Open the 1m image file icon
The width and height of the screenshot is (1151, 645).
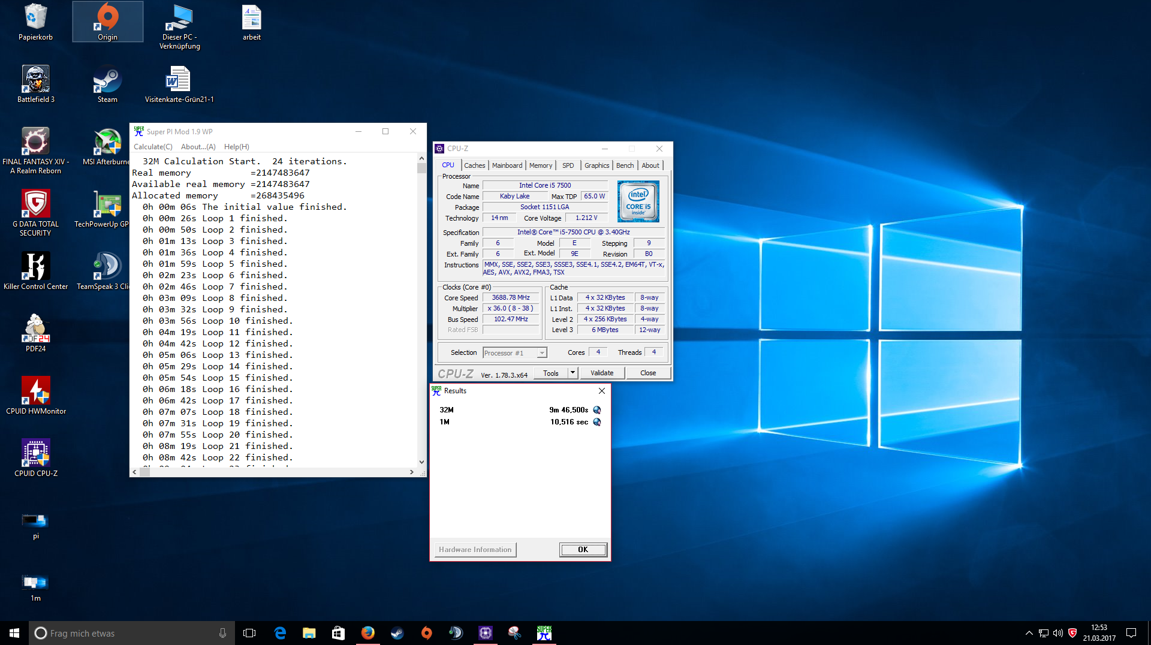click(x=35, y=587)
